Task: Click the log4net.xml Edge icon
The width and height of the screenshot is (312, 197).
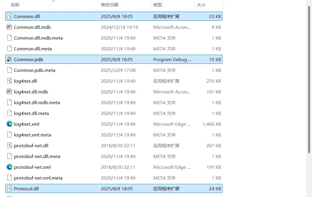Action: coord(10,124)
